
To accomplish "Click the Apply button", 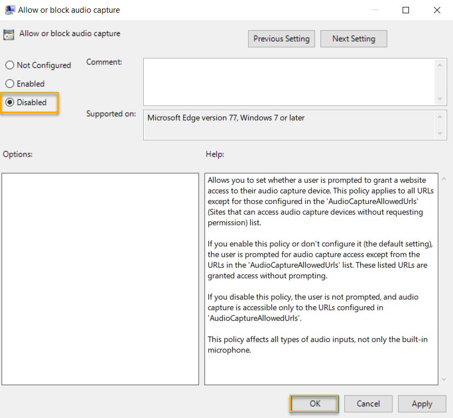I will point(422,404).
